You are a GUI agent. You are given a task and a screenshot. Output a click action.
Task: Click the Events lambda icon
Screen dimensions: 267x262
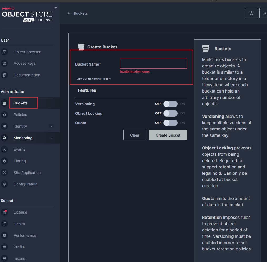click(x=4, y=149)
